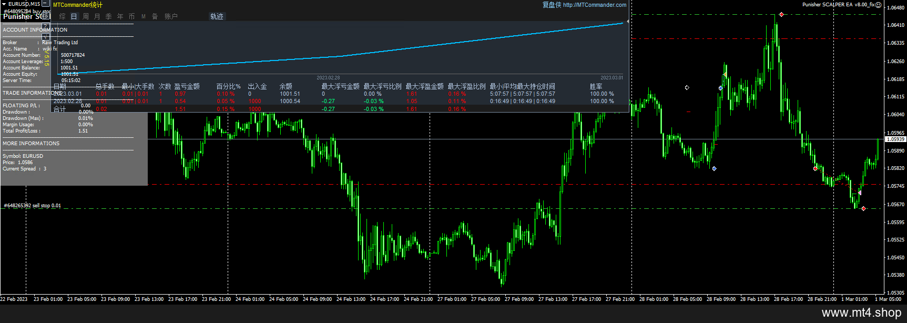Click the 移 move-panel button
The width and height of the screenshot is (907, 323).
point(46,16)
